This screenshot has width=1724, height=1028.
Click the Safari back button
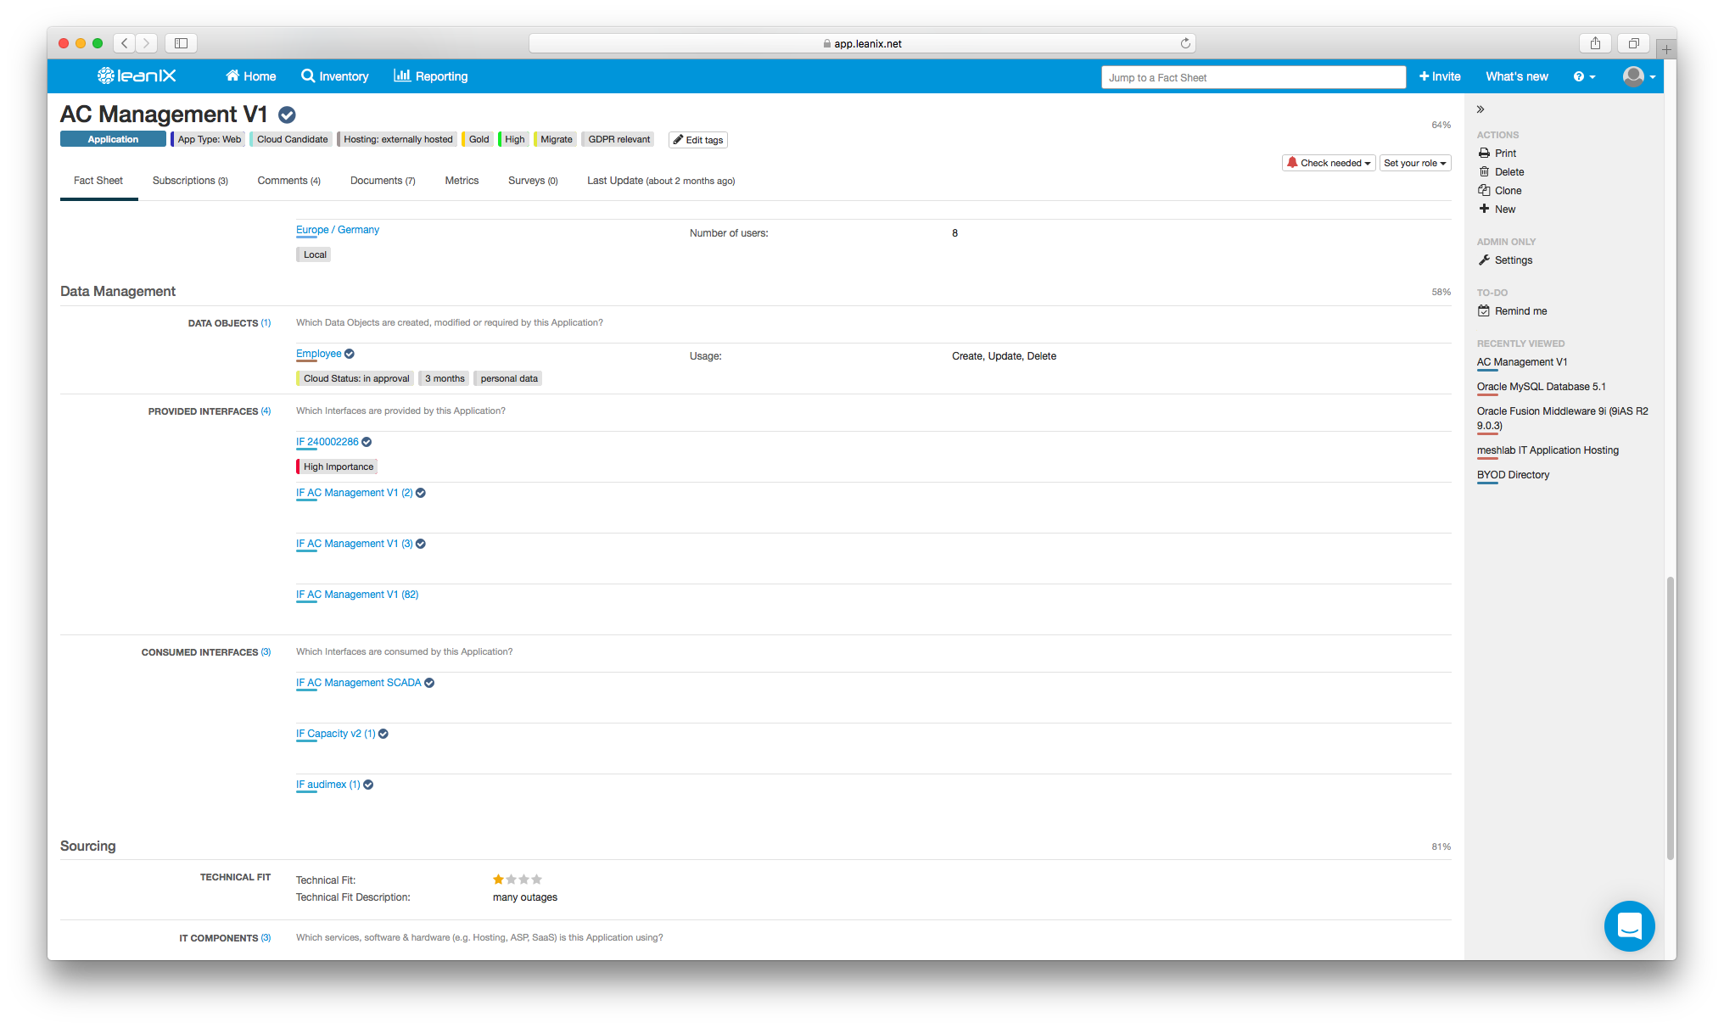click(x=125, y=43)
